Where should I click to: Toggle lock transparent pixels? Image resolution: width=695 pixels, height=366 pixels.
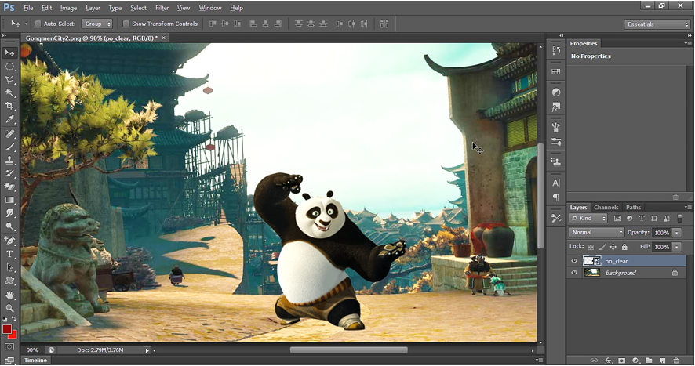591,247
